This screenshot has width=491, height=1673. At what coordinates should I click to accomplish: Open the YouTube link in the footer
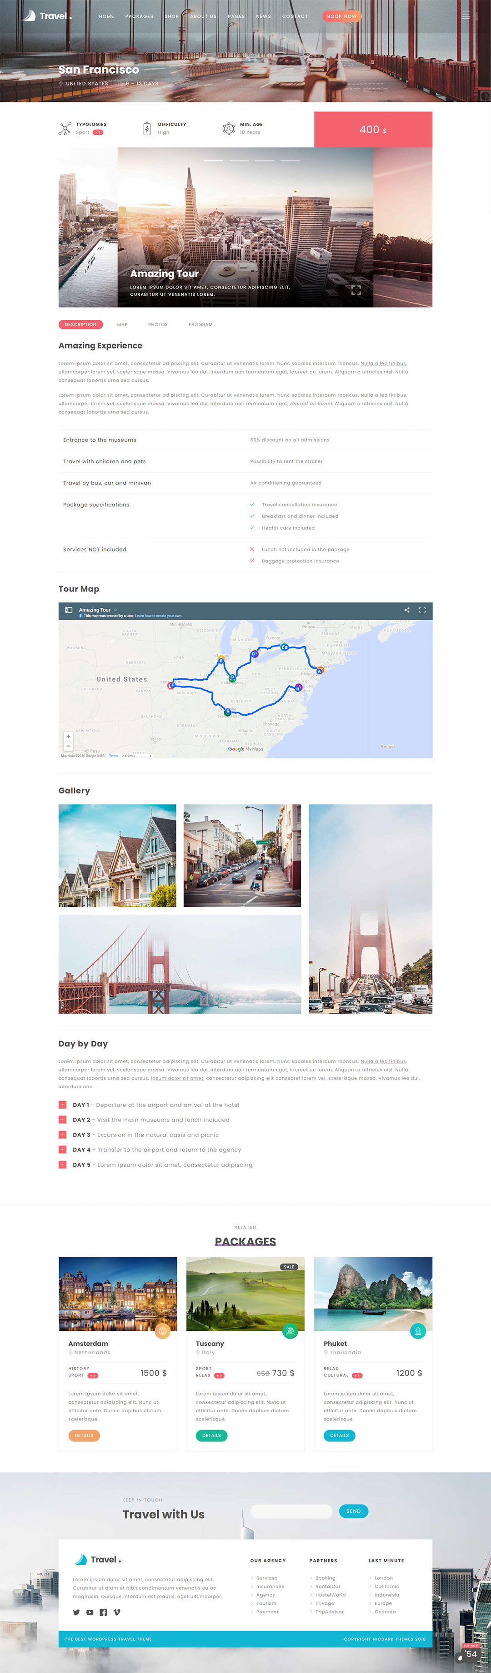90,1612
